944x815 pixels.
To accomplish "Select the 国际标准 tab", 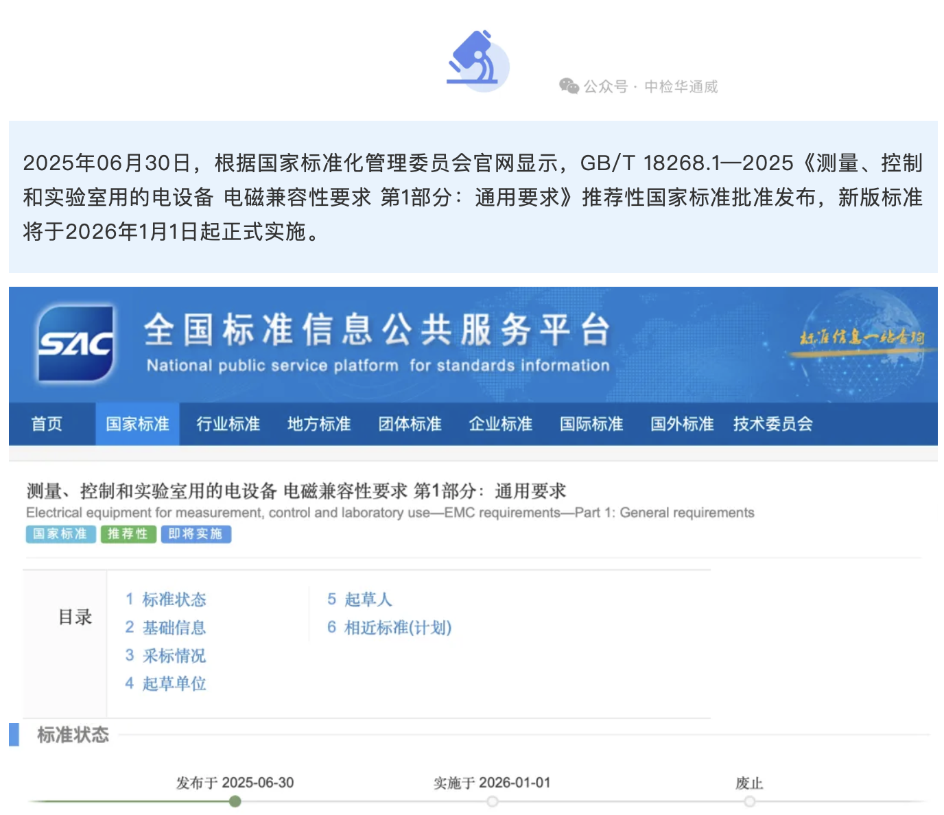I will tap(591, 424).
